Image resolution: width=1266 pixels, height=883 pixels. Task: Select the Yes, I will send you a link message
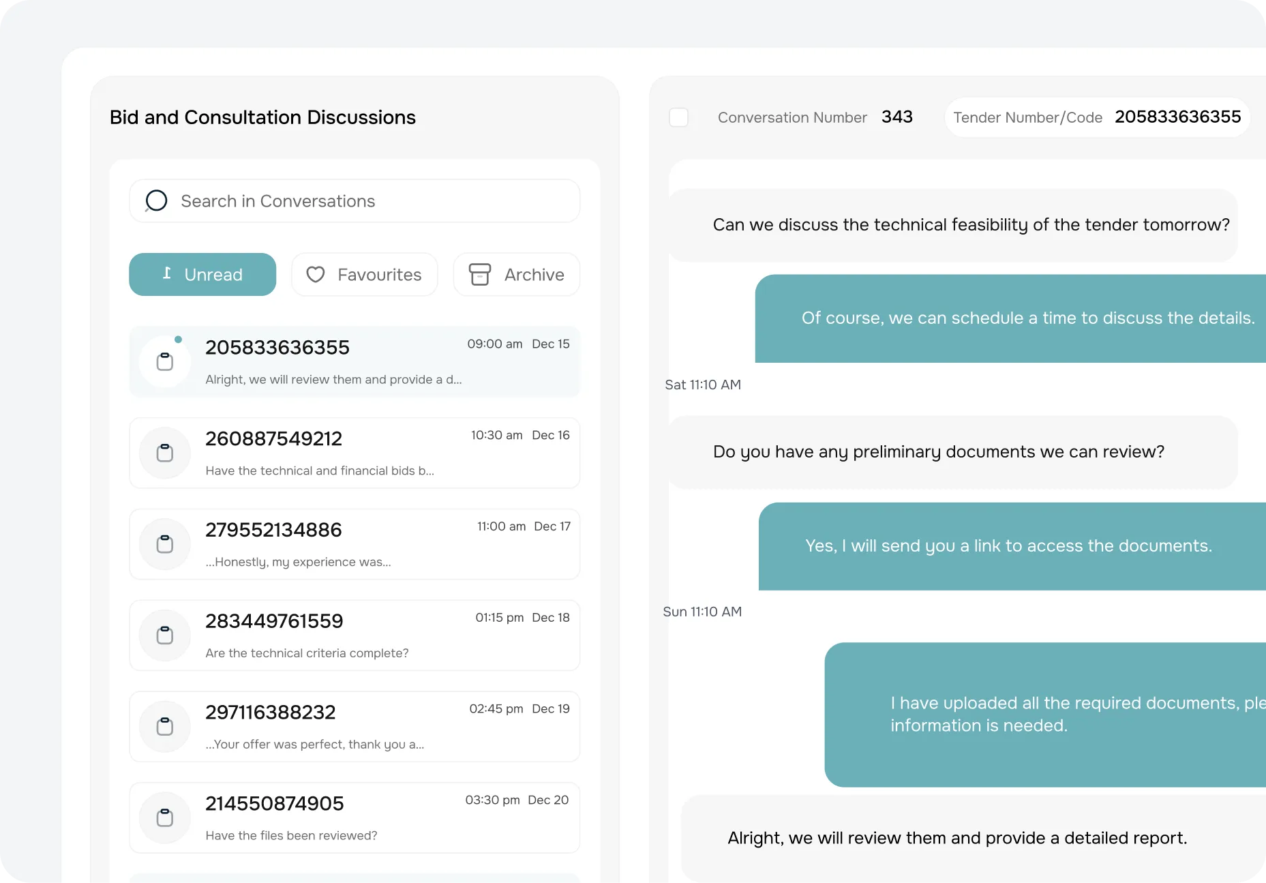coord(1008,546)
